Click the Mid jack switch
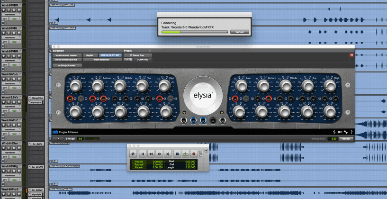Image resolution: width=387 pixels, height=199 pixels. [x=184, y=120]
